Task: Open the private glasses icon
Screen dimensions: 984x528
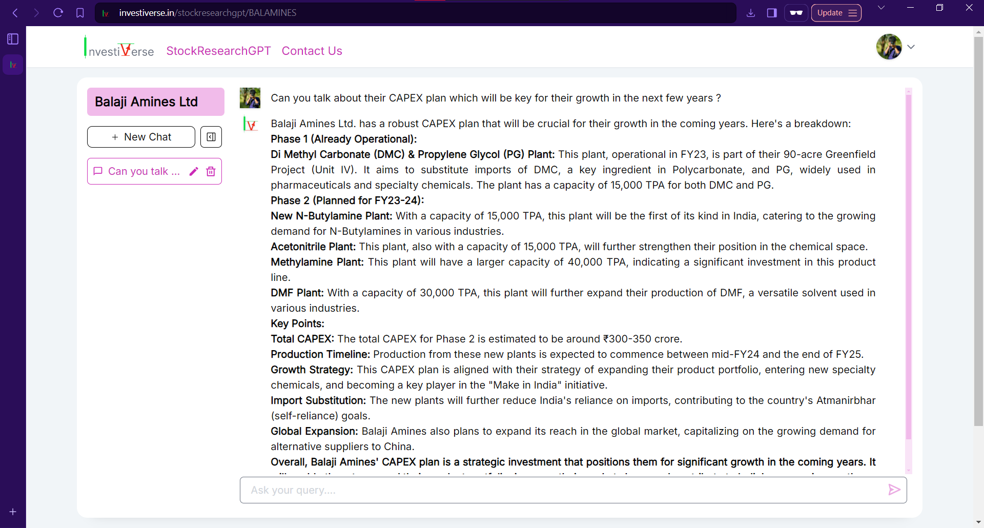Action: click(796, 13)
